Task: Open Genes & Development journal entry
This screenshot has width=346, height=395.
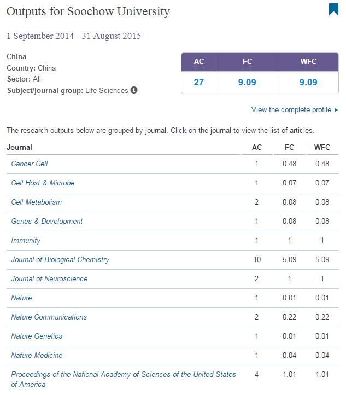Action: [x=47, y=221]
